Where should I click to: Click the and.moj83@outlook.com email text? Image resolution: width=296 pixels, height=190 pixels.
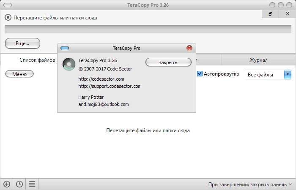[104, 104]
